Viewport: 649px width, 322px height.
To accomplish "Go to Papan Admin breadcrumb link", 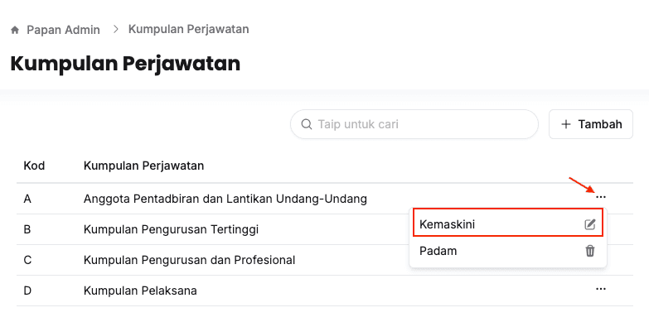I will click(x=63, y=30).
